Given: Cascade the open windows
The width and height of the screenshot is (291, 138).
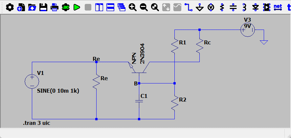Looking at the screenshot, I should (x=122, y=7).
